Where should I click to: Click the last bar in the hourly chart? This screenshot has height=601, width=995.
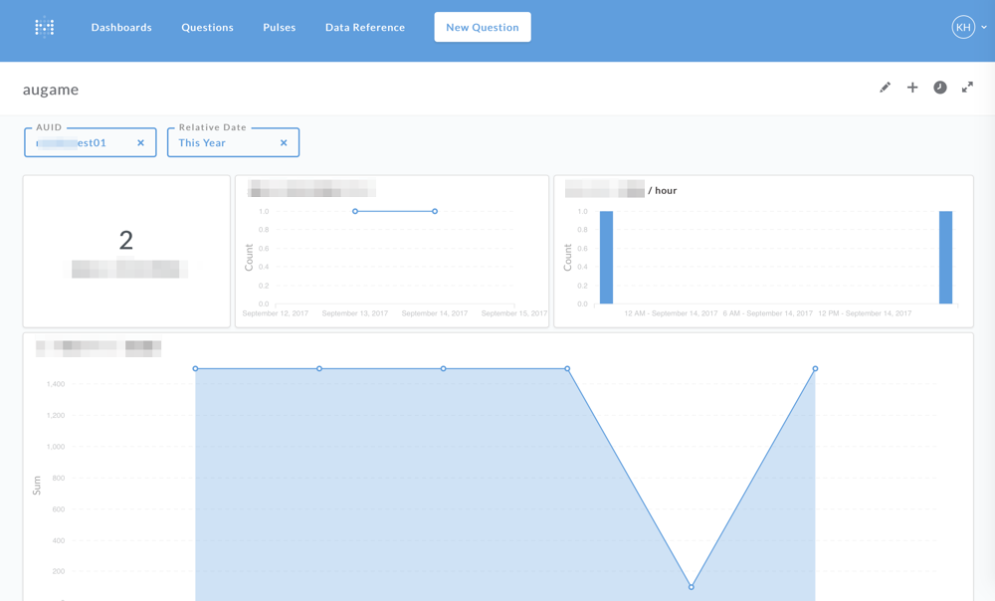pyautogui.click(x=945, y=257)
